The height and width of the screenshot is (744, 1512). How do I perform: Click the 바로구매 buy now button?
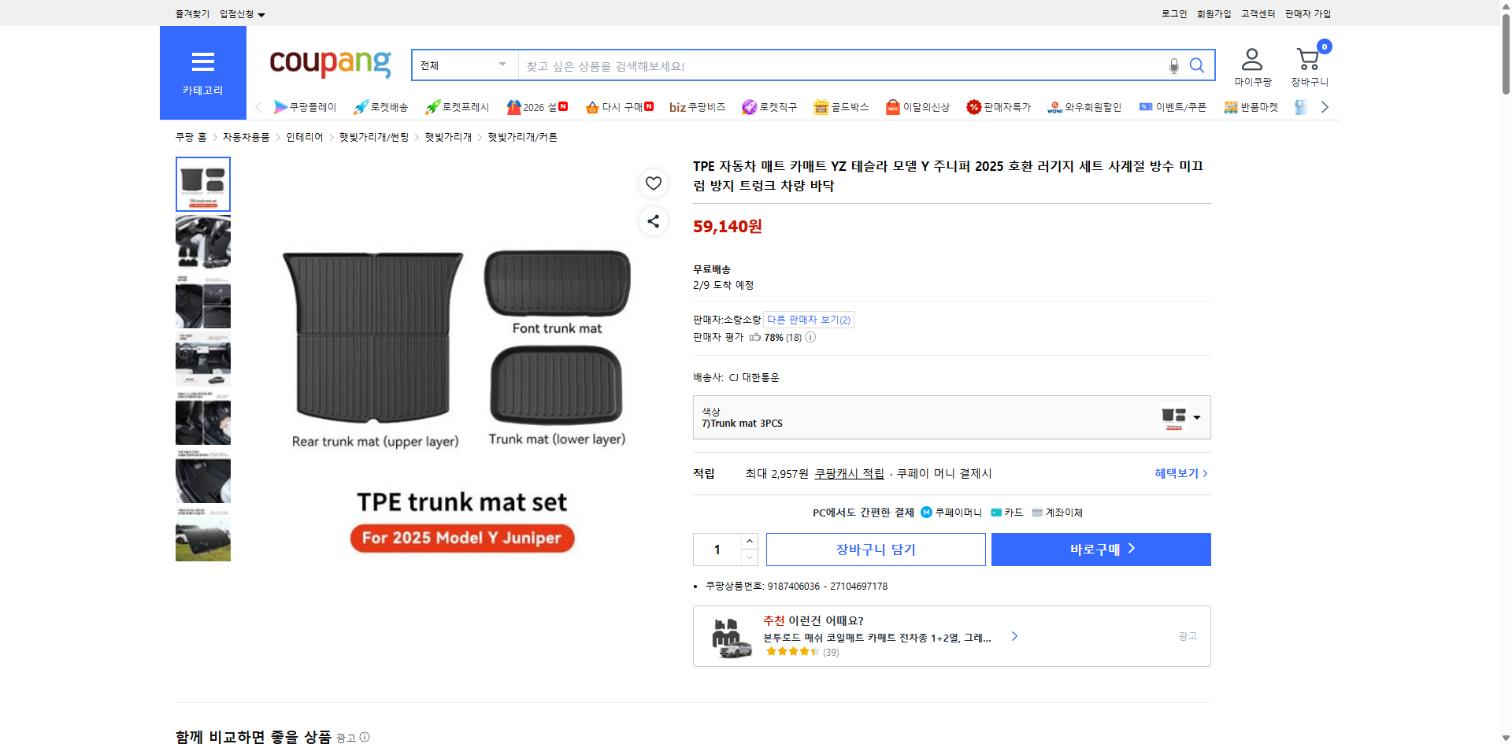tap(1101, 550)
